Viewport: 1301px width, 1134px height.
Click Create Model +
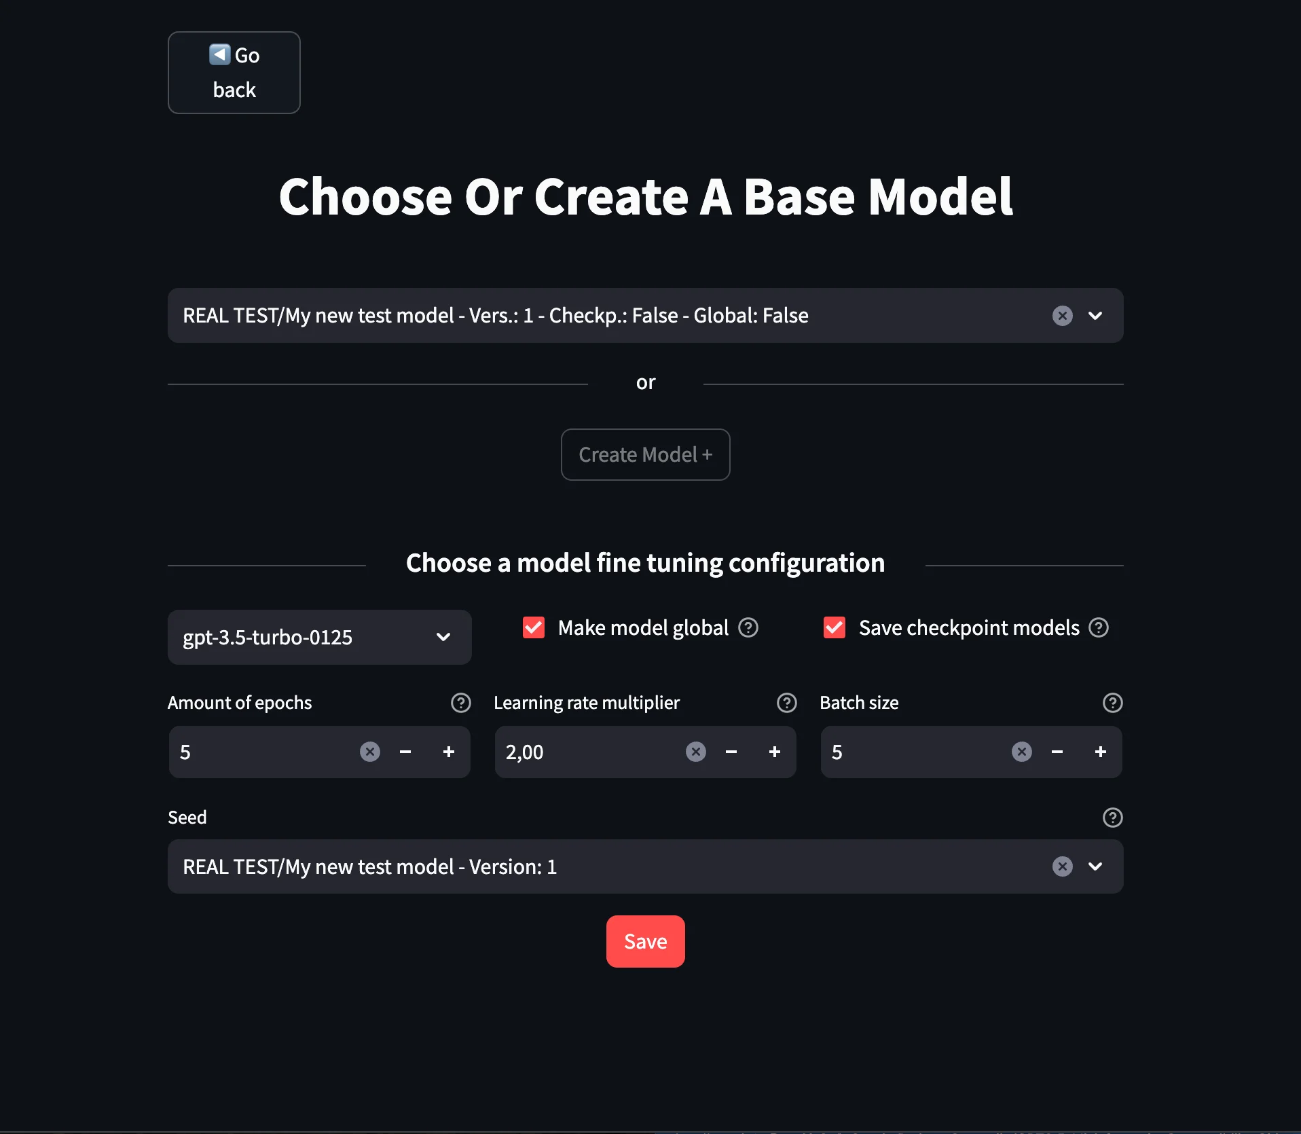[645, 454]
